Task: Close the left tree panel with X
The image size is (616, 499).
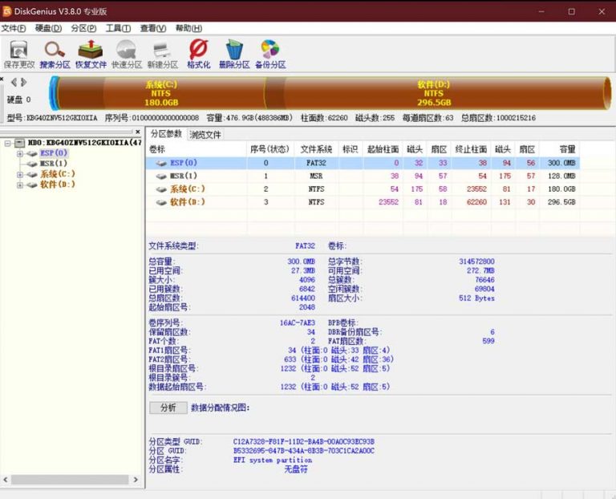Action: [137, 132]
